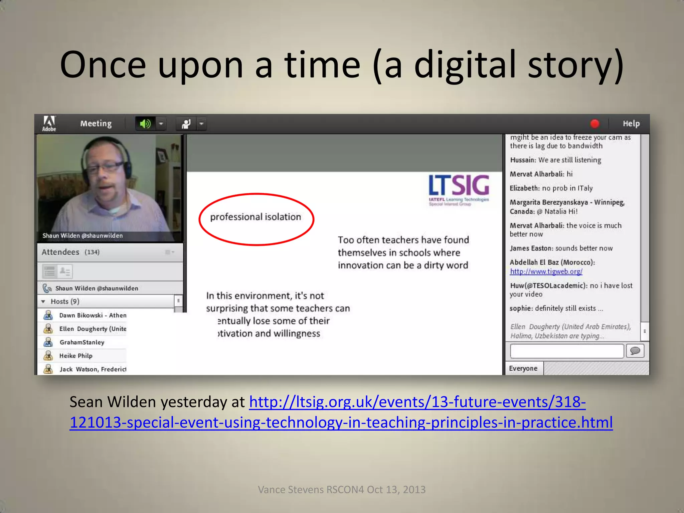This screenshot has width=684, height=513.
Task: Toggle the green speaker audio button
Action: pyautogui.click(x=145, y=124)
